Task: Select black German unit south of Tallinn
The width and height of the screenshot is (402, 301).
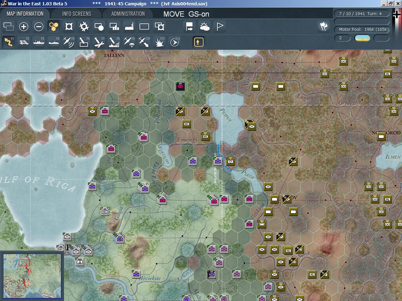Action: (x=180, y=86)
